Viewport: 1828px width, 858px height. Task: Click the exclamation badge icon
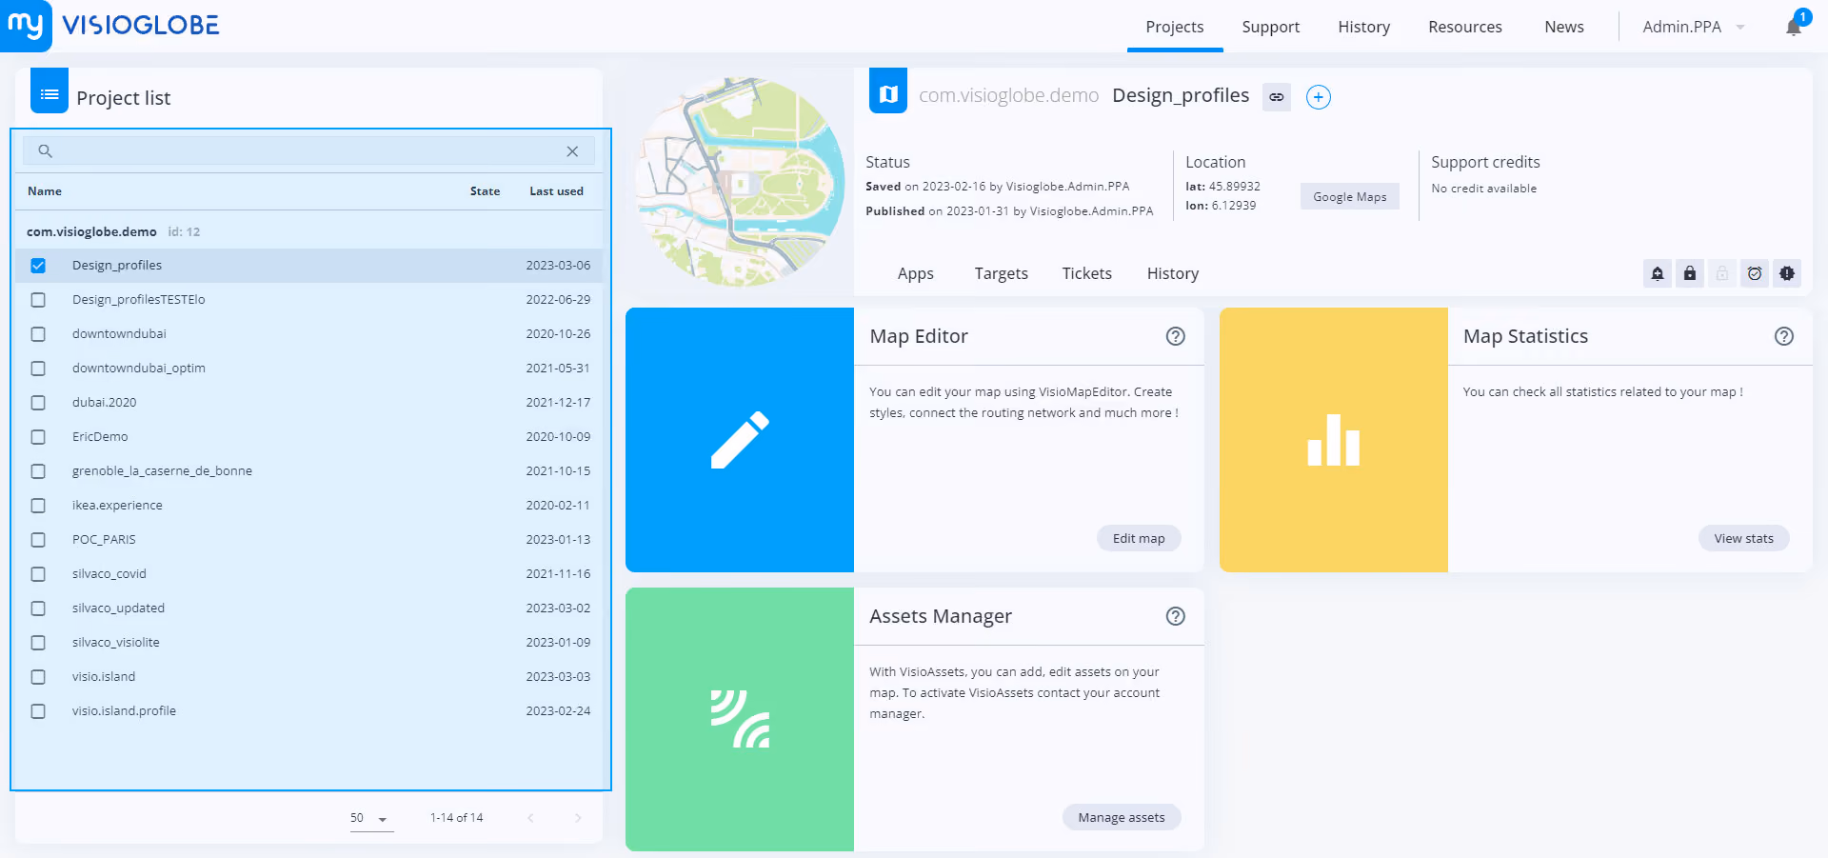pyautogui.click(x=1787, y=274)
